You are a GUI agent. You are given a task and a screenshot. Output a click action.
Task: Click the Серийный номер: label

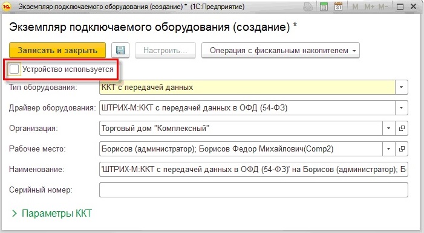point(41,190)
